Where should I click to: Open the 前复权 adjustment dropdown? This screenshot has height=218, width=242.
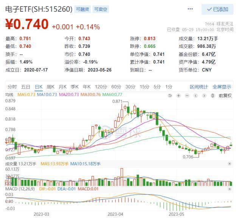click(225, 95)
